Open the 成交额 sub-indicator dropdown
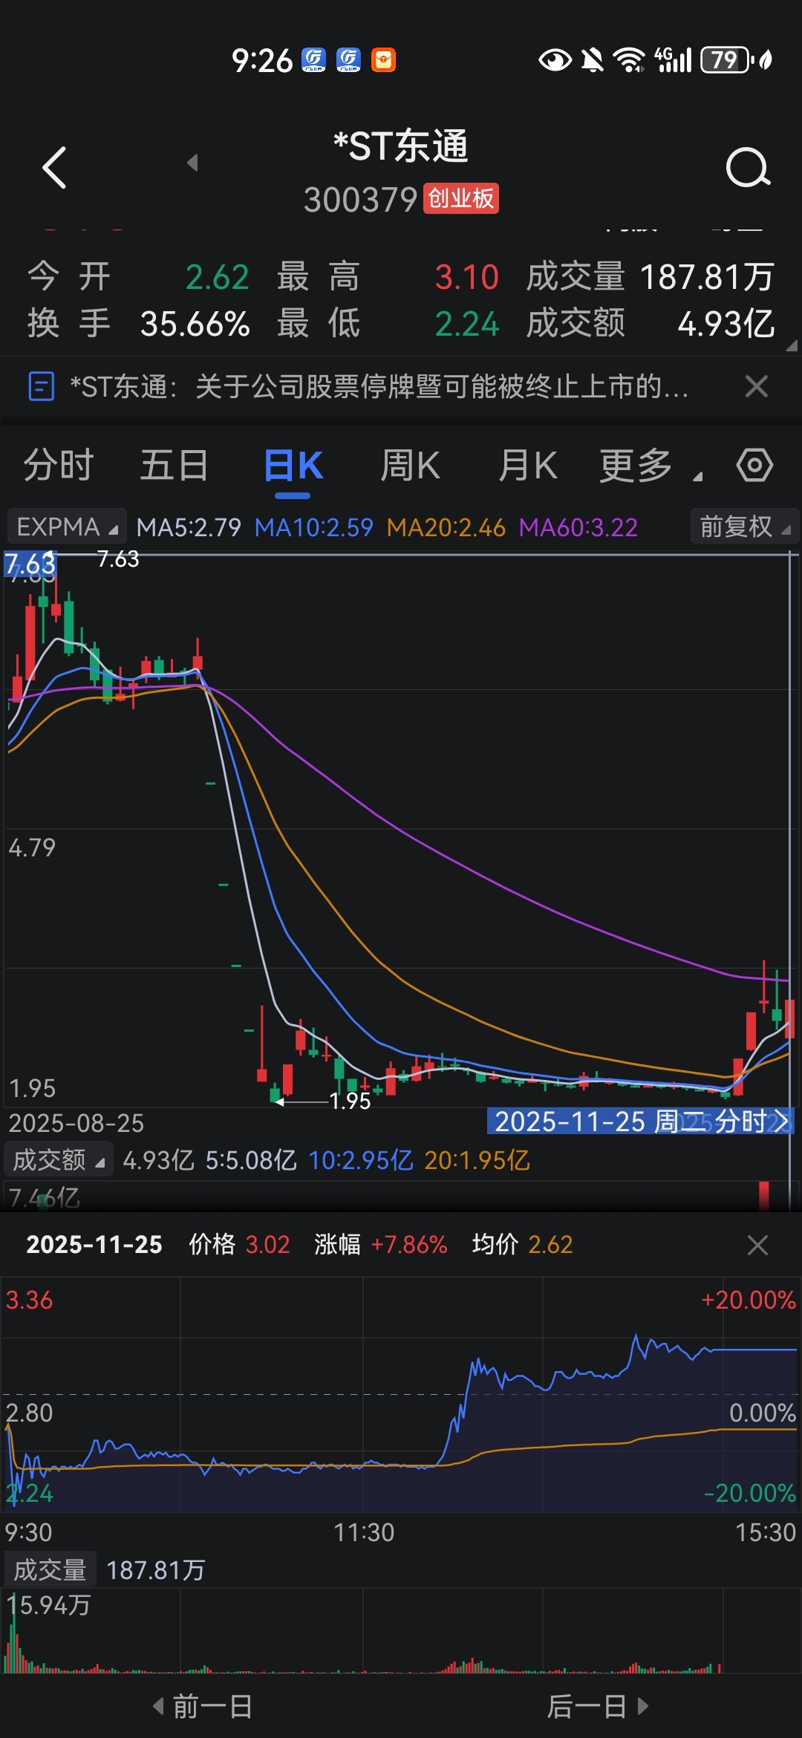The height and width of the screenshot is (1738, 802). pyautogui.click(x=59, y=1159)
